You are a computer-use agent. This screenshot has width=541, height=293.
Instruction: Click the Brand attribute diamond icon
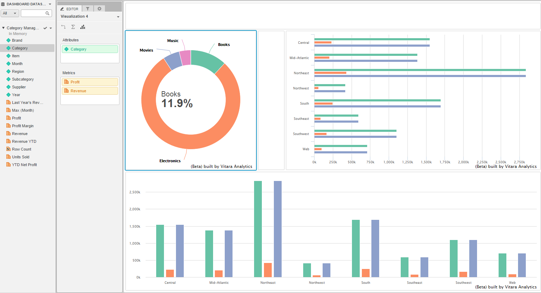tap(8, 40)
